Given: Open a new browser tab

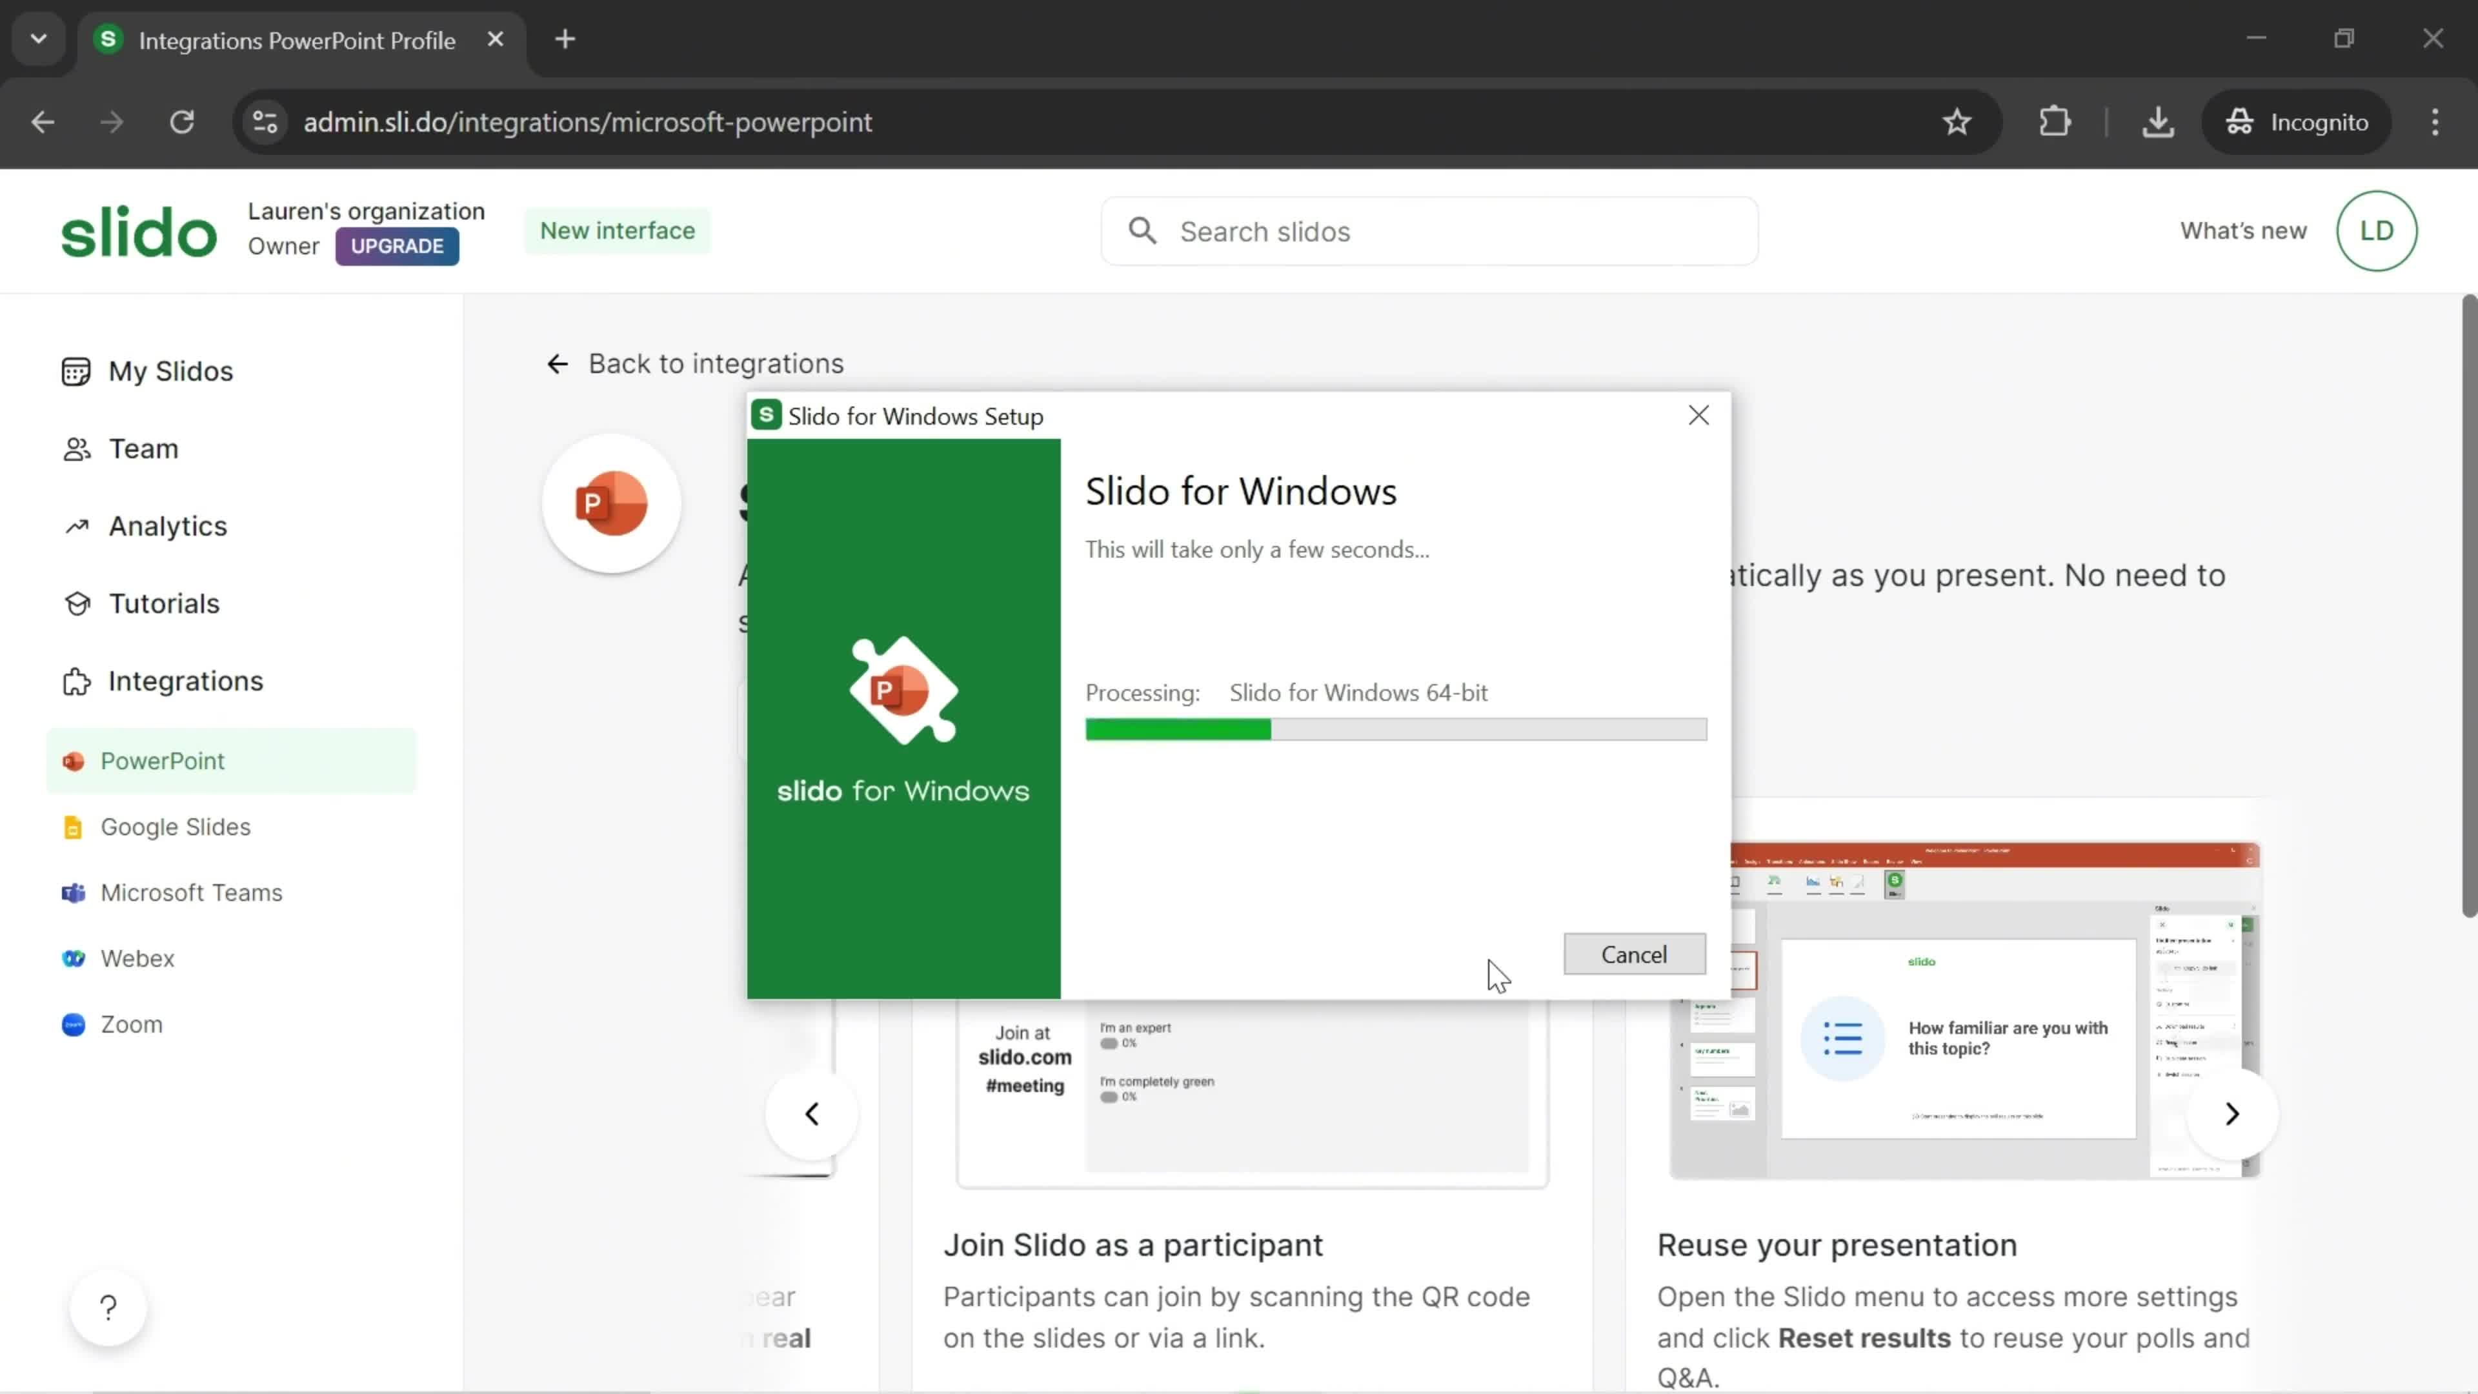Looking at the screenshot, I should (x=566, y=39).
